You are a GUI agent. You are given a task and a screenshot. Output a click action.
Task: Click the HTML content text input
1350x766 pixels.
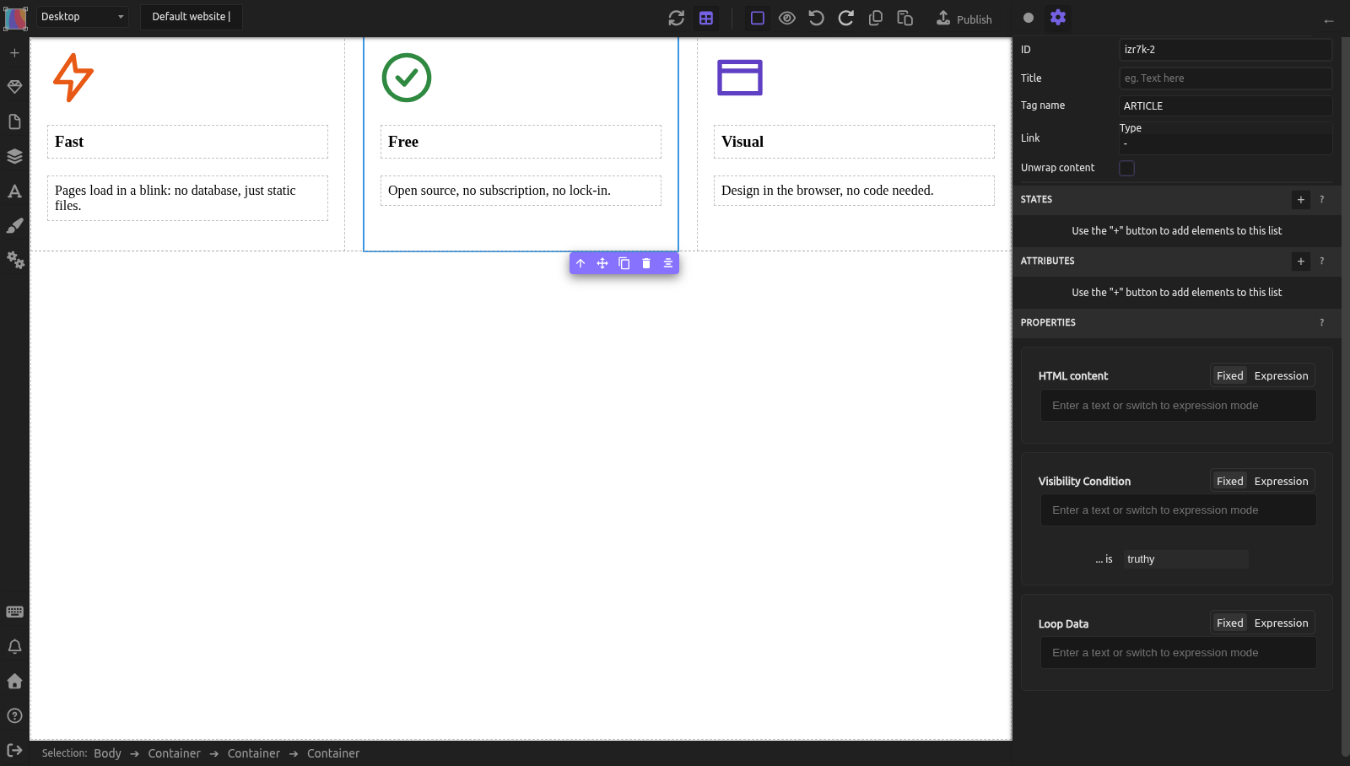coord(1178,406)
